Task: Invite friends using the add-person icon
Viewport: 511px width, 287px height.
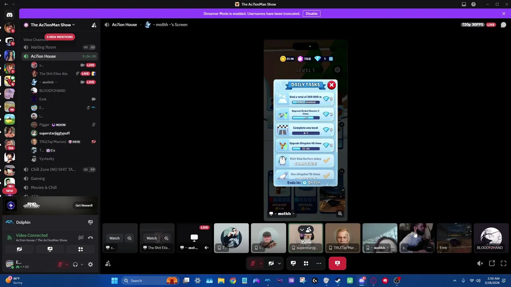Action: [108, 263]
